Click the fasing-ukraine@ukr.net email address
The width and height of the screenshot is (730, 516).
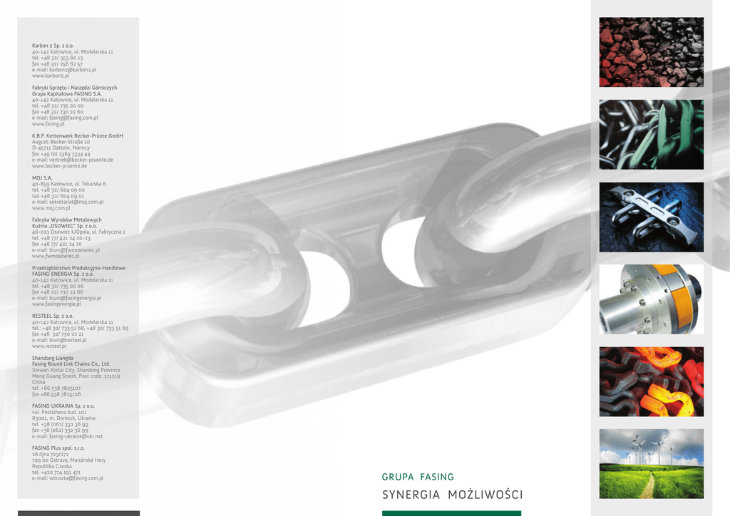point(76,436)
